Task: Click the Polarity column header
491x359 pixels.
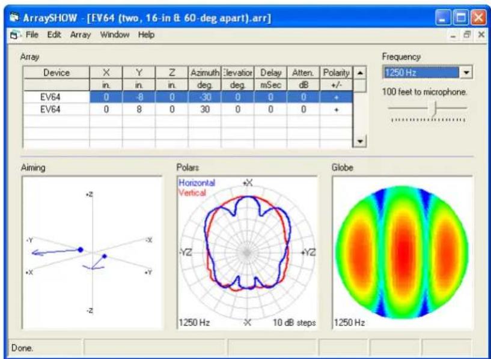Action: pos(337,73)
